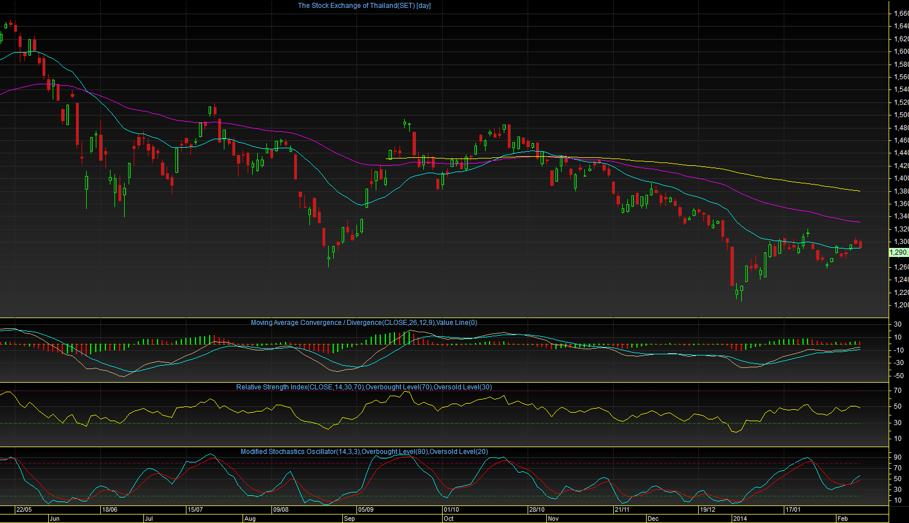This screenshot has width=909, height=523.
Task: Select the Nov month label
Action: (553, 518)
